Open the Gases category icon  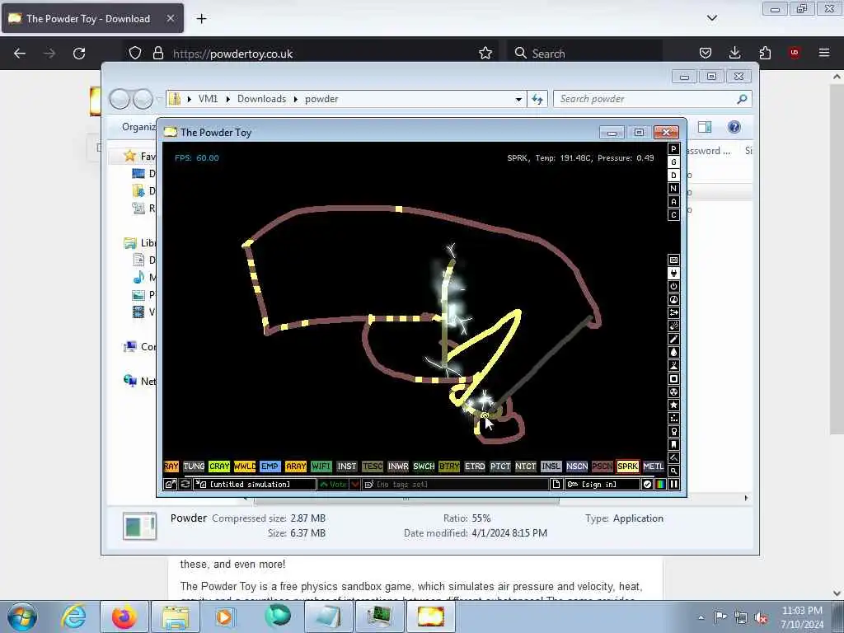[x=673, y=339]
